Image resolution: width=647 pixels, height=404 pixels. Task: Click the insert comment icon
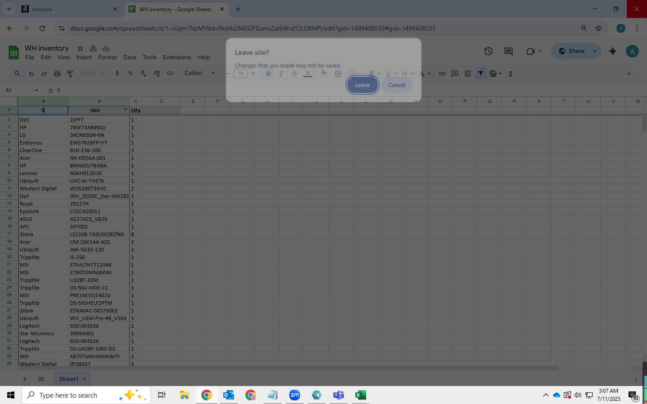point(455,74)
